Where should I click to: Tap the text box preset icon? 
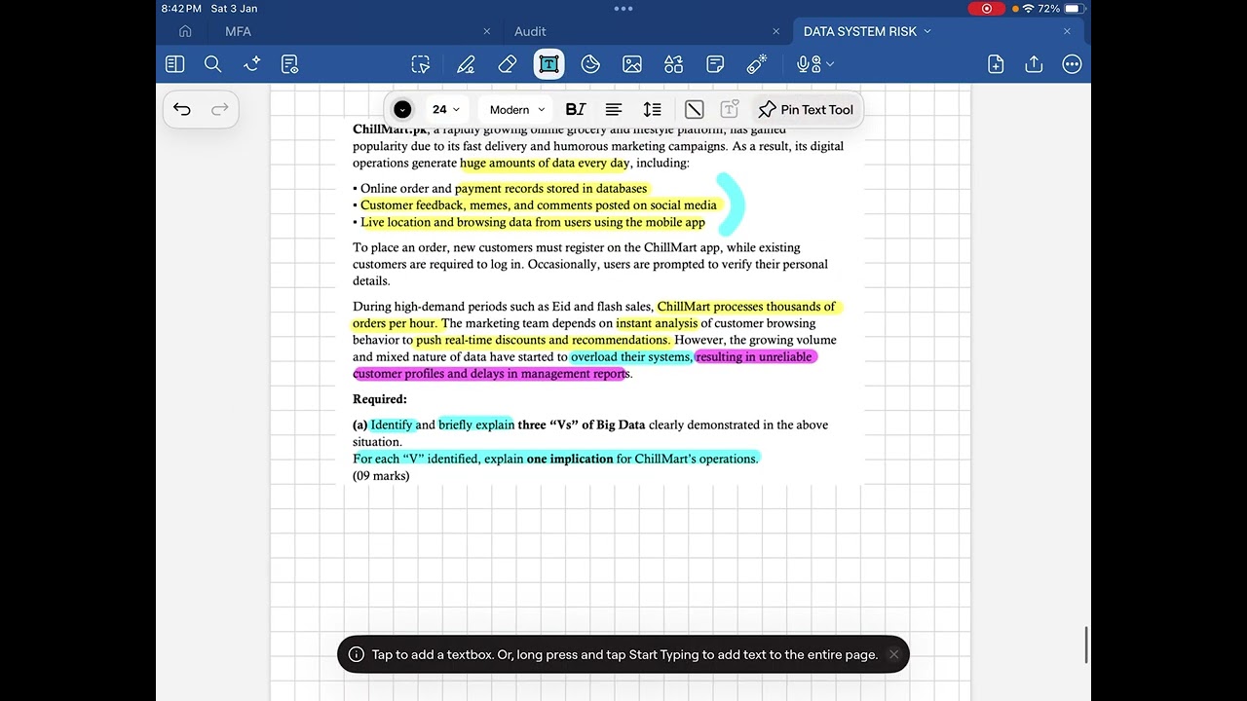click(x=729, y=110)
